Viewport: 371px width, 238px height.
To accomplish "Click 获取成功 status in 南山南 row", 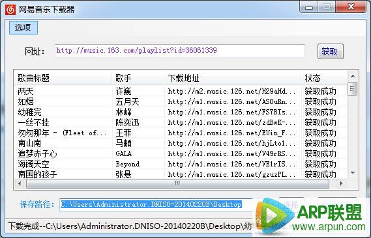I will 320,143.
